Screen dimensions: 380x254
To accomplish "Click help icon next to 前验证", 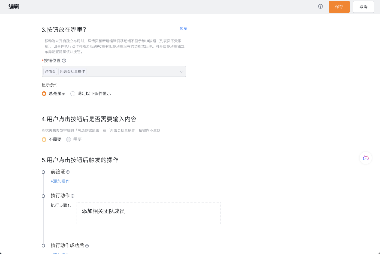I will pos(68,172).
